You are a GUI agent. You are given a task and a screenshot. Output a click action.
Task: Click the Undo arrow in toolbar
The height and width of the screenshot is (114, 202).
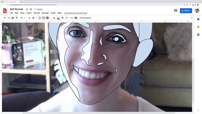[5, 18]
